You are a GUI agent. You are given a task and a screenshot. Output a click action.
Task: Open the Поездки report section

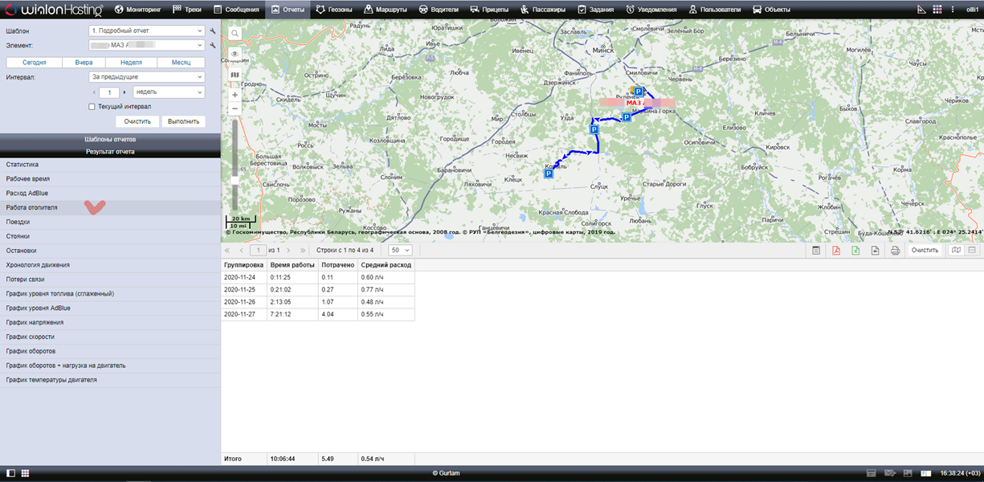18,221
